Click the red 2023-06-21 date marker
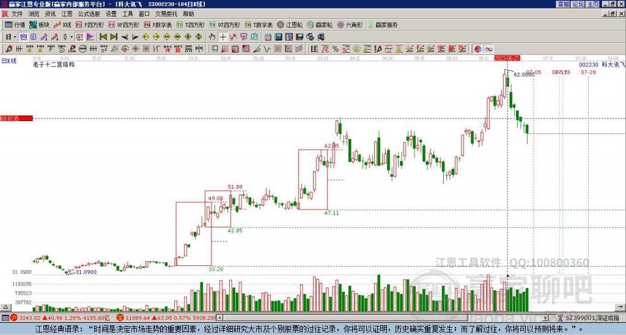The height and width of the screenshot is (335, 626). [x=507, y=58]
